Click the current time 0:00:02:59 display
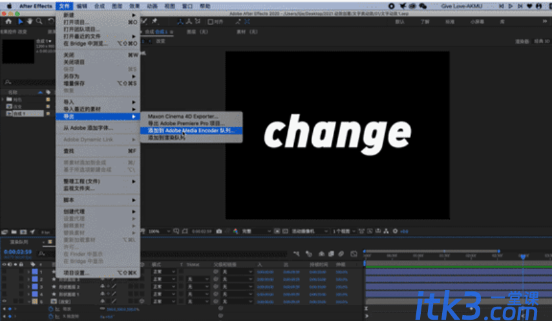This screenshot has height=321, width=552. tap(17, 252)
